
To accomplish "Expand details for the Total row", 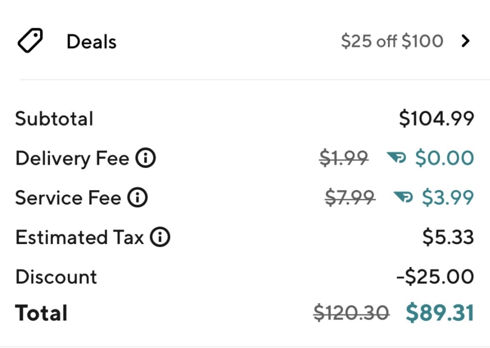I will (x=41, y=313).
